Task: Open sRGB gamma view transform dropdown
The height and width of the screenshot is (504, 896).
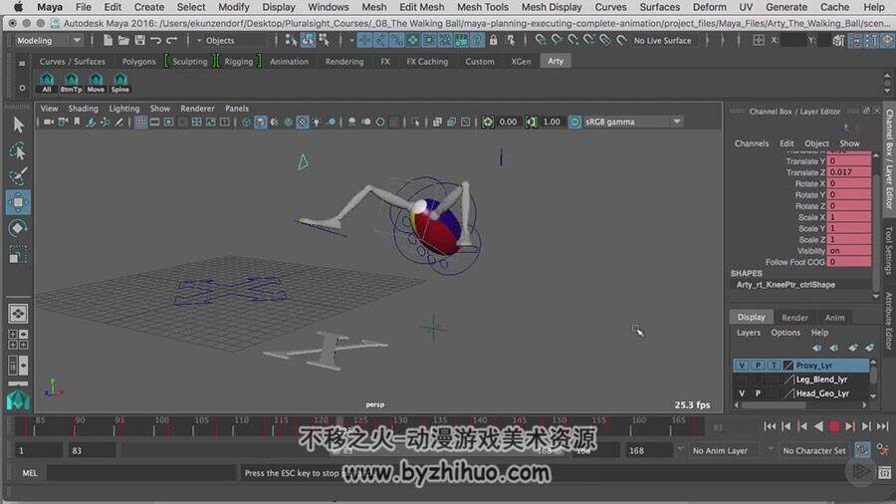Action: click(632, 122)
